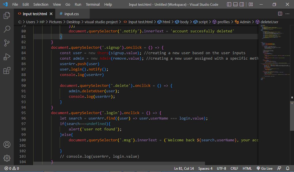The width and height of the screenshot is (294, 172).
Task: Open the Extensions view icon
Action: (x=7, y=71)
